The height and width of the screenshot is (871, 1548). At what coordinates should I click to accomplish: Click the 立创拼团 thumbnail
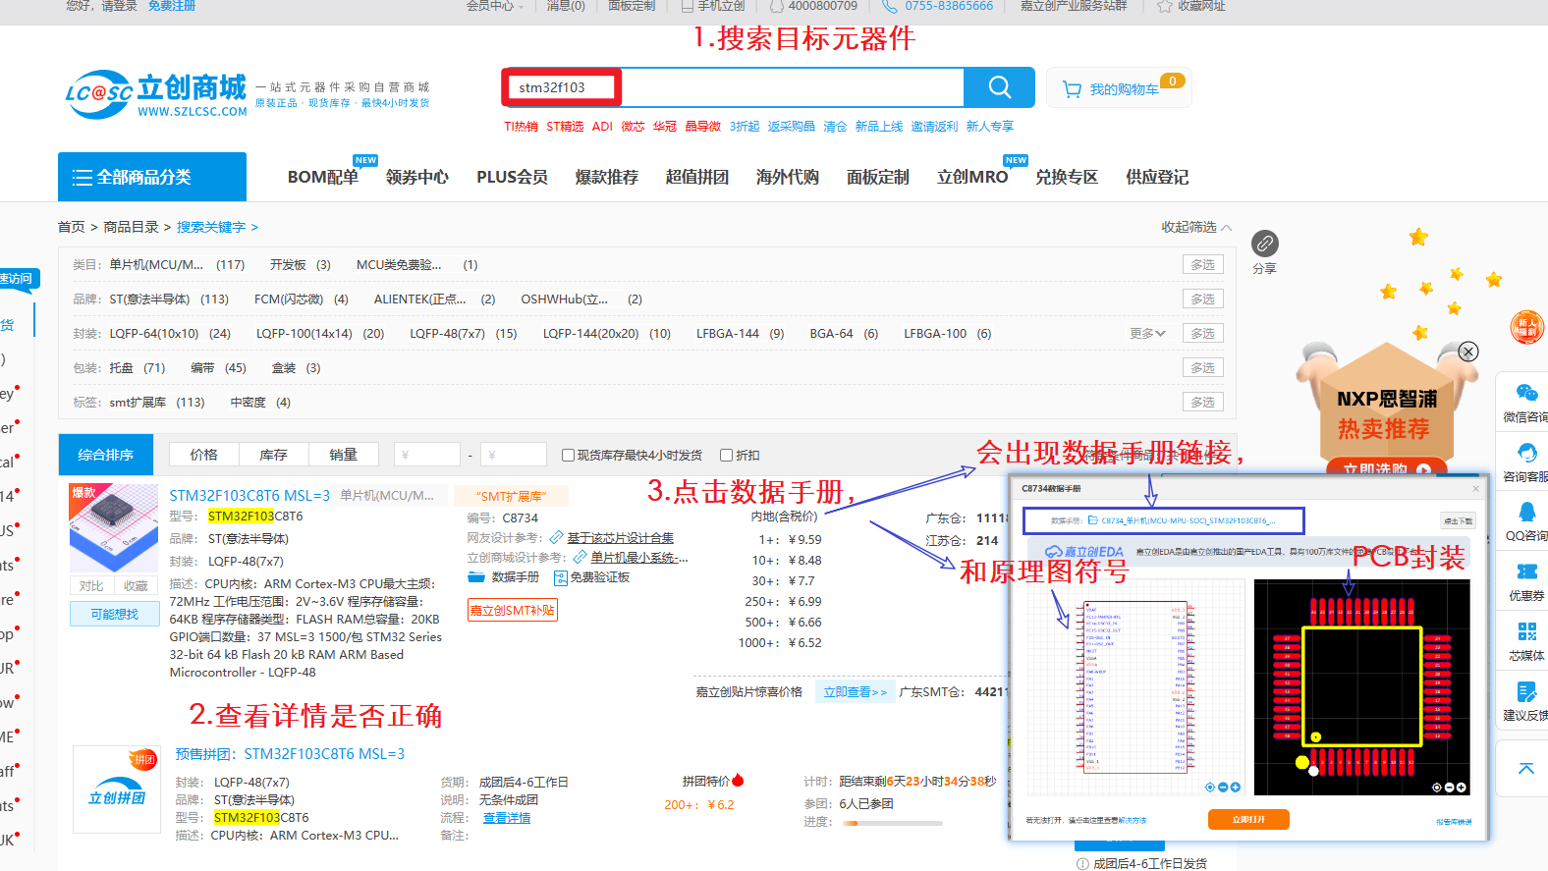(x=117, y=789)
